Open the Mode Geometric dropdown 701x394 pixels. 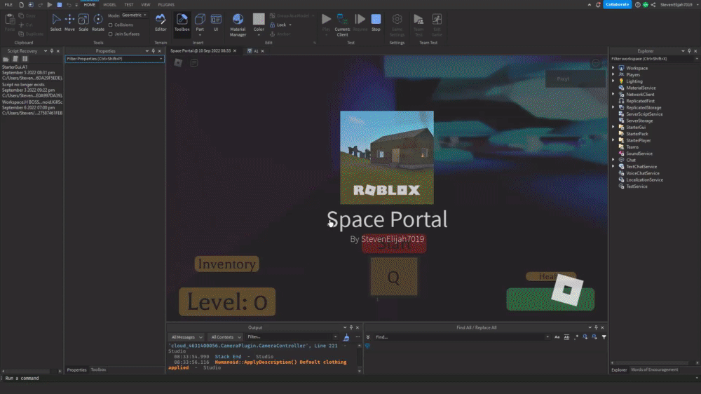pos(134,15)
